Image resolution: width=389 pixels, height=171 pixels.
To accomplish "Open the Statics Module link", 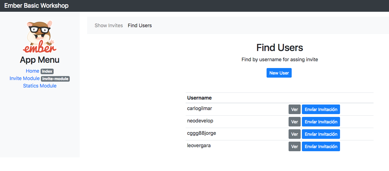I will tap(40, 86).
